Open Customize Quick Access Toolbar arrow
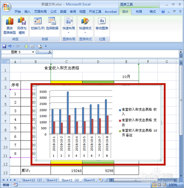 46,46
